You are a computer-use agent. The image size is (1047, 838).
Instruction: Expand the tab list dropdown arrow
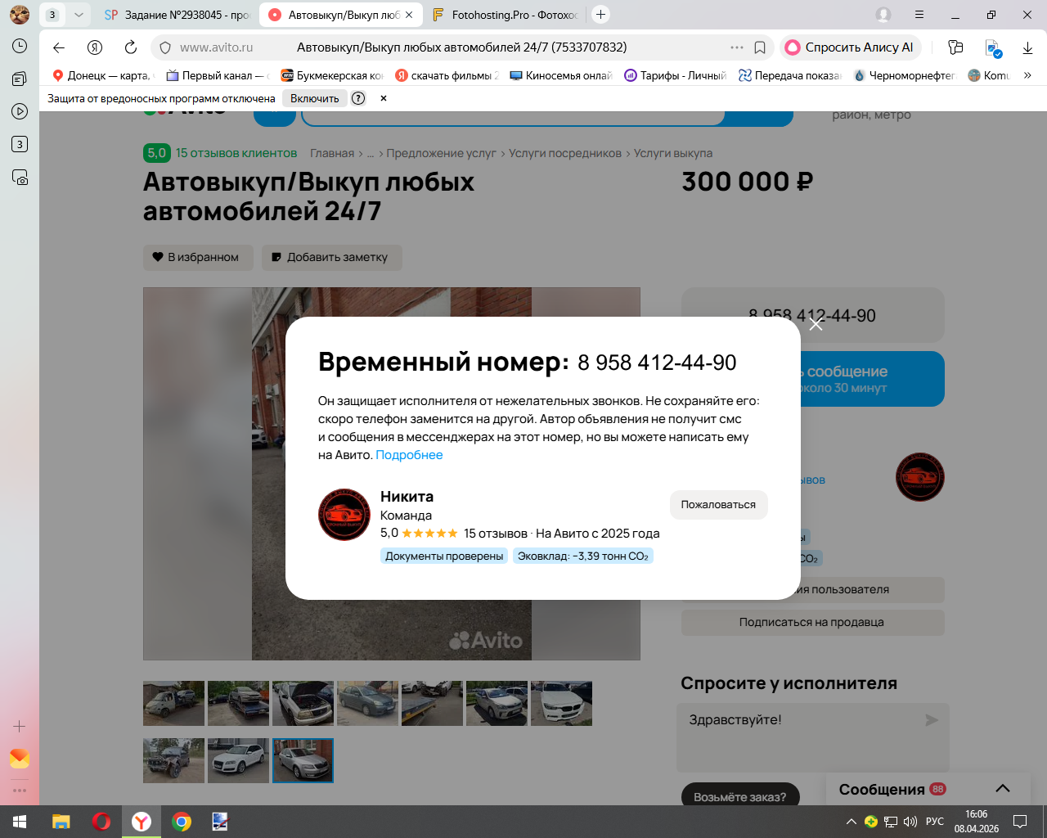point(79,15)
